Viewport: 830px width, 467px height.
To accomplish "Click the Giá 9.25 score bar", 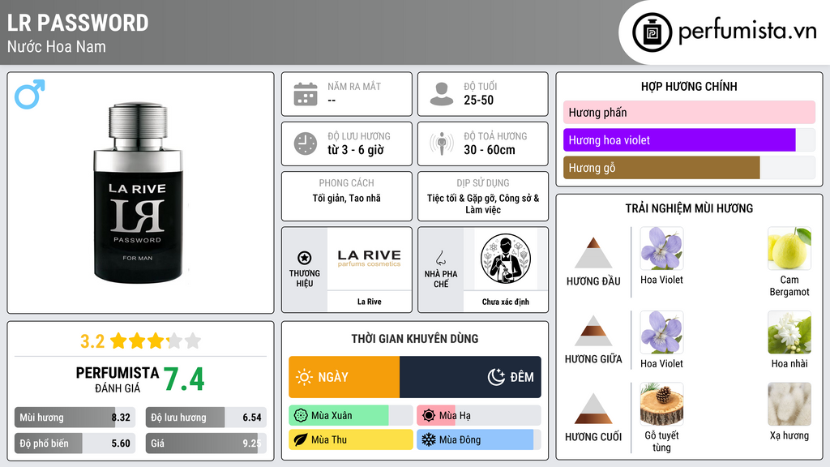I will [206, 443].
